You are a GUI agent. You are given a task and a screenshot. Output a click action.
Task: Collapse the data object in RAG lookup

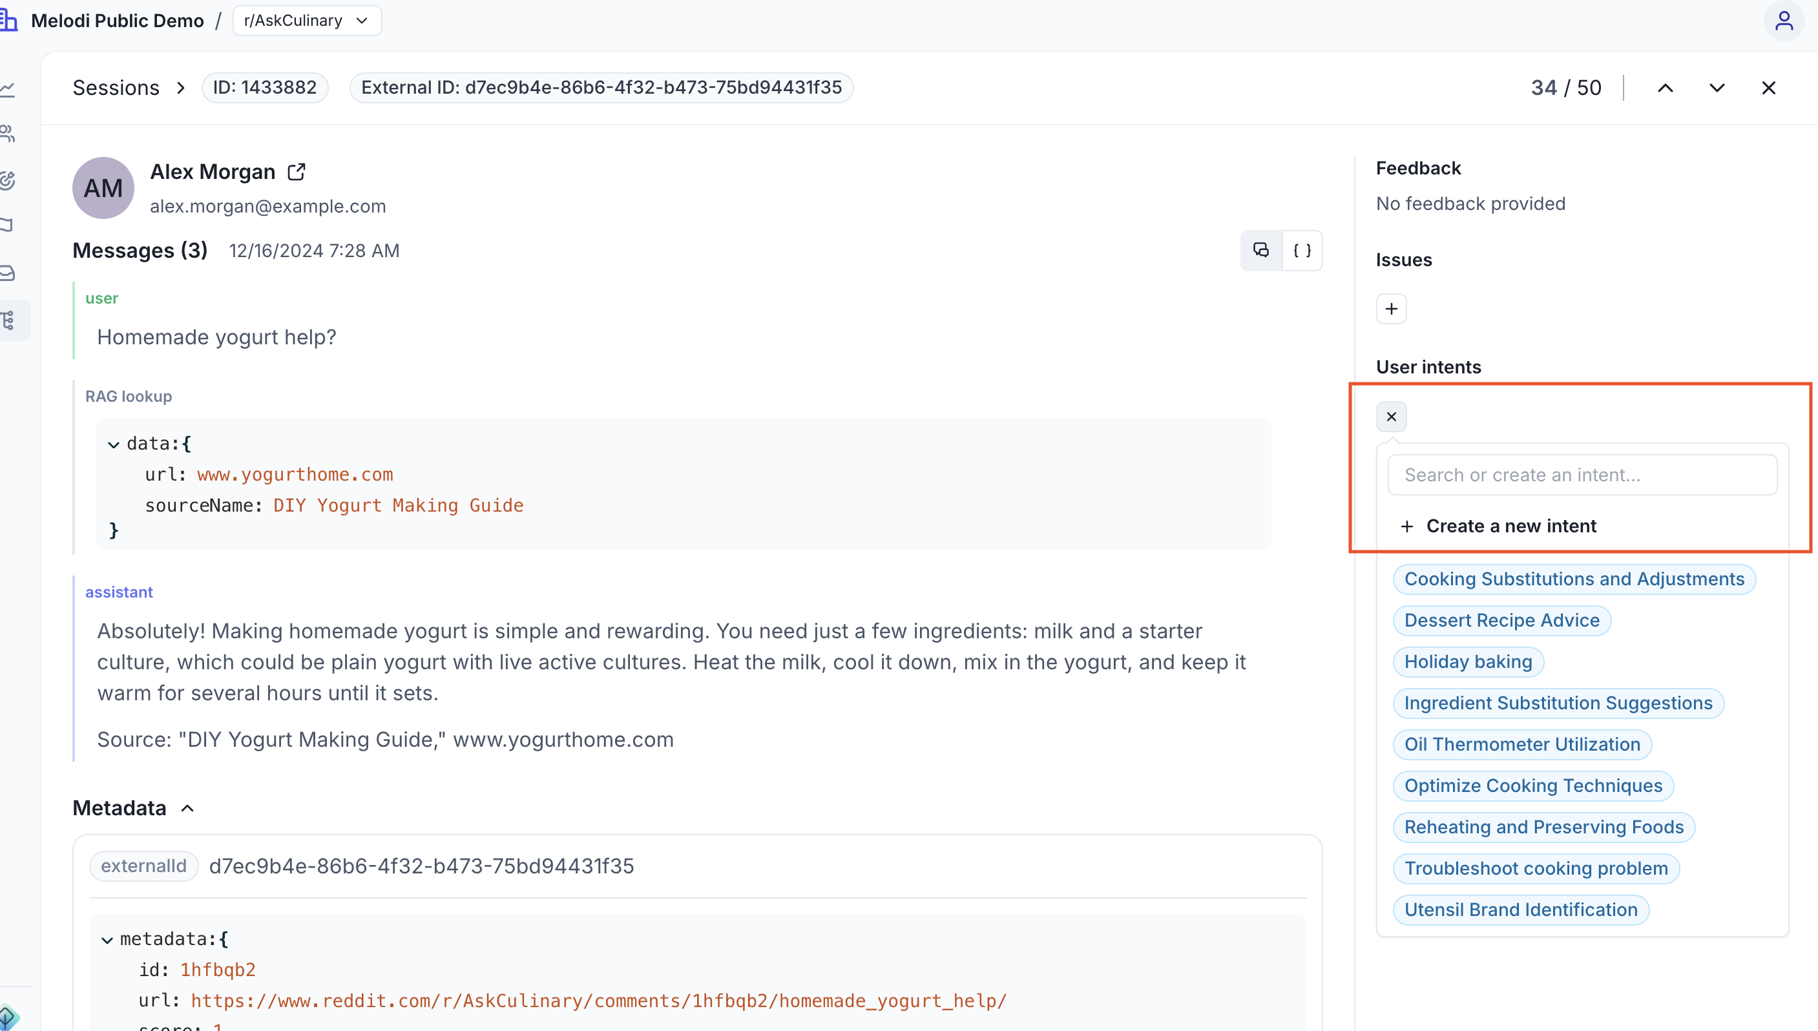pyautogui.click(x=113, y=444)
